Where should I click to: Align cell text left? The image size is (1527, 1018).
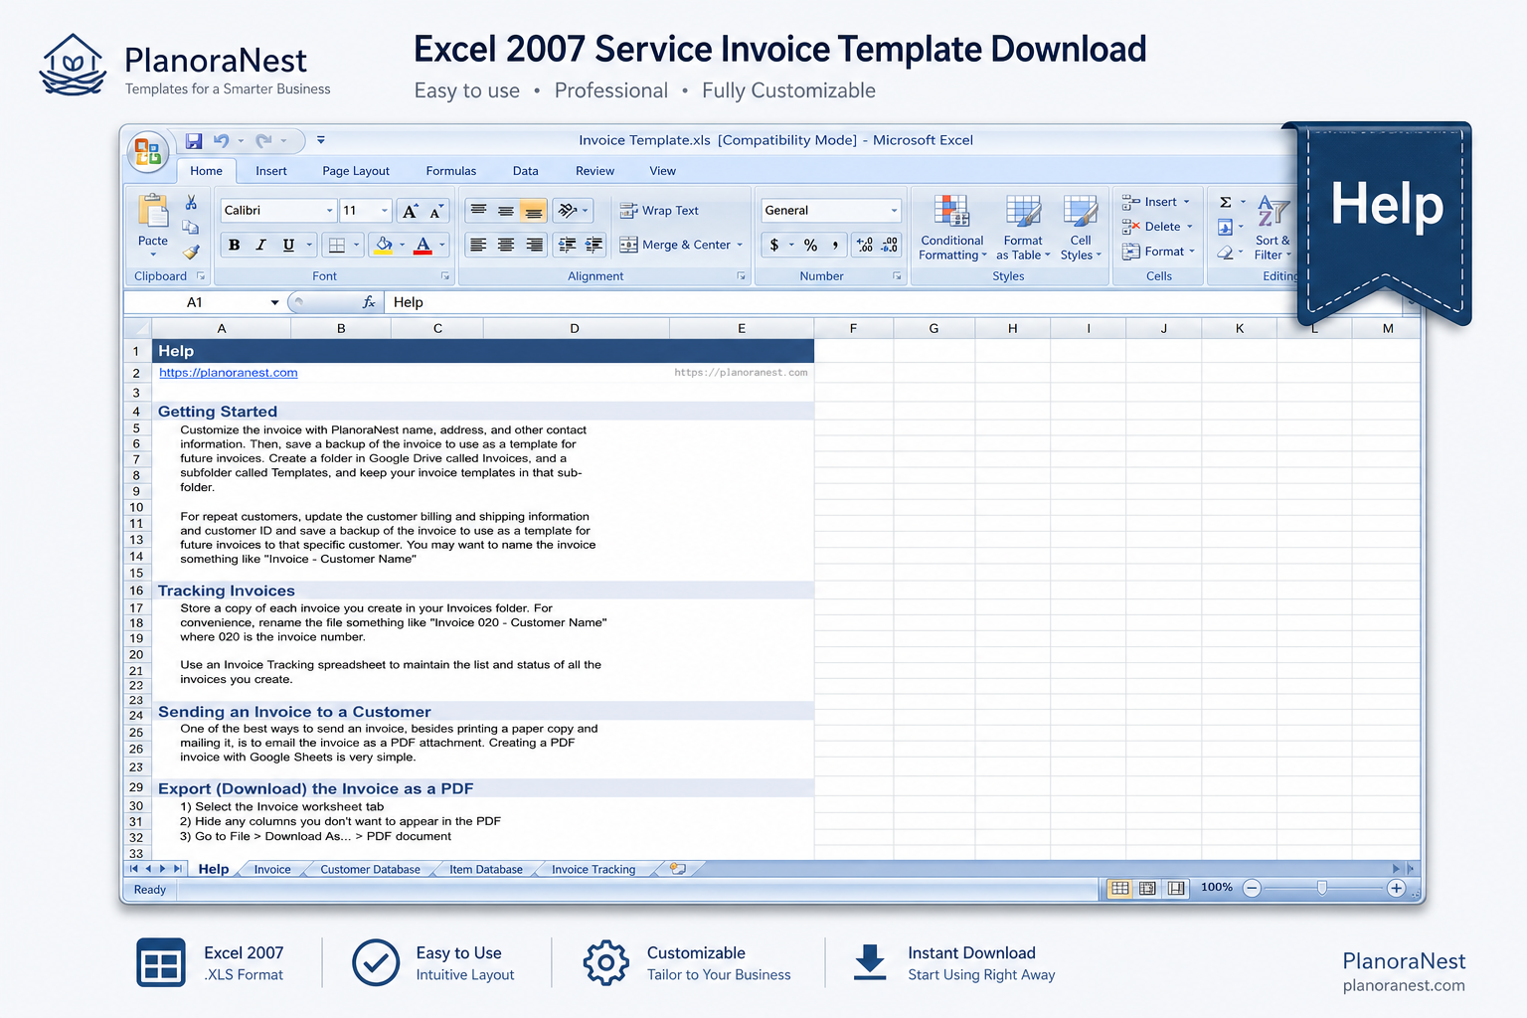point(478,245)
